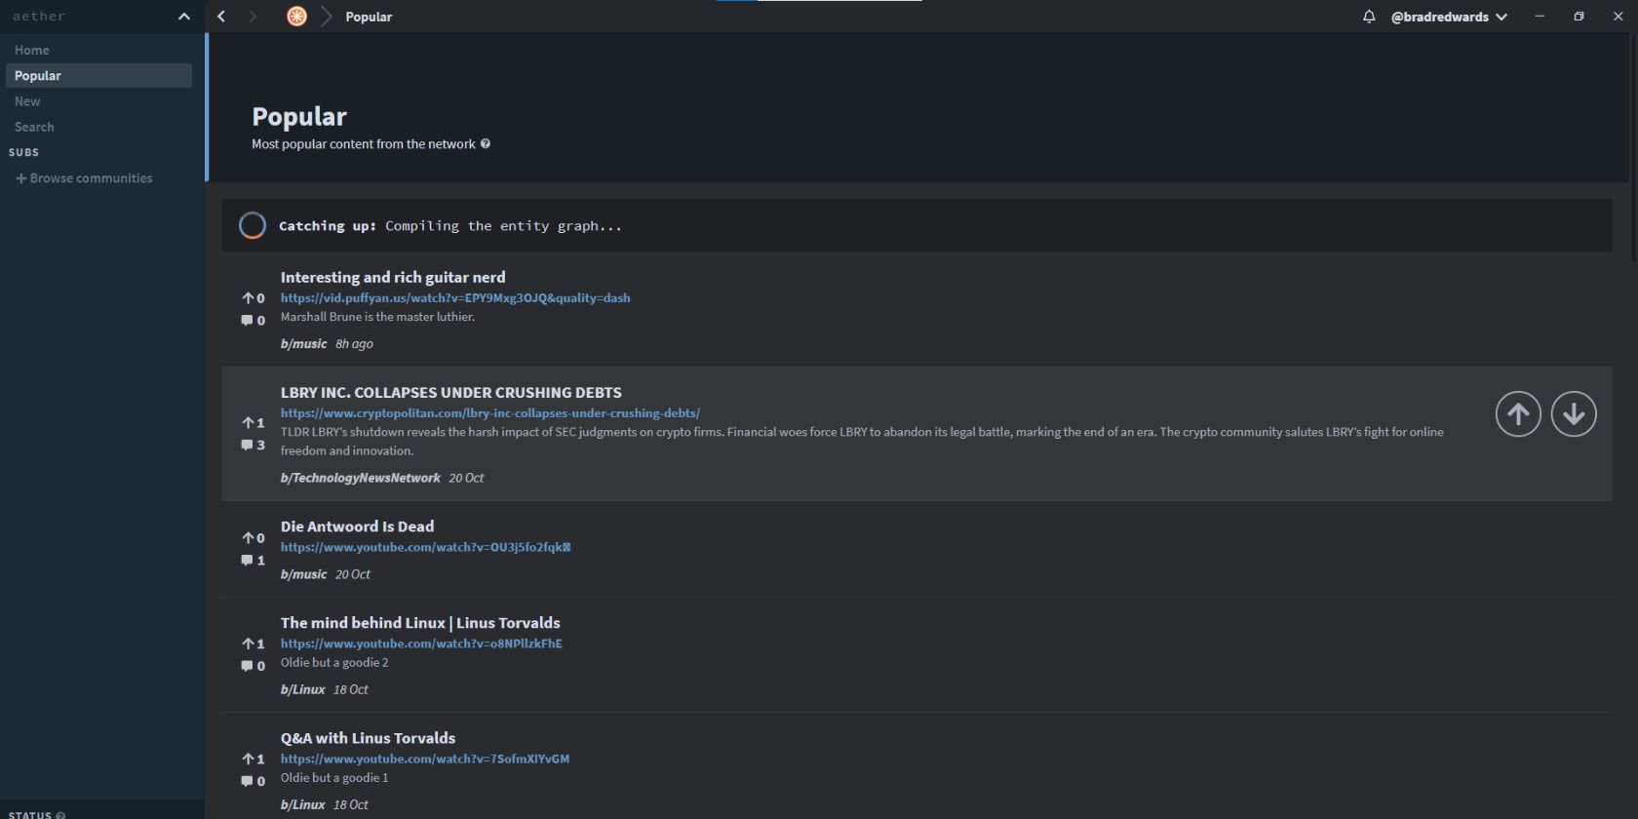This screenshot has width=1638, height=819.
Task: Upvote the LBRY collapse post
Action: click(x=1517, y=413)
